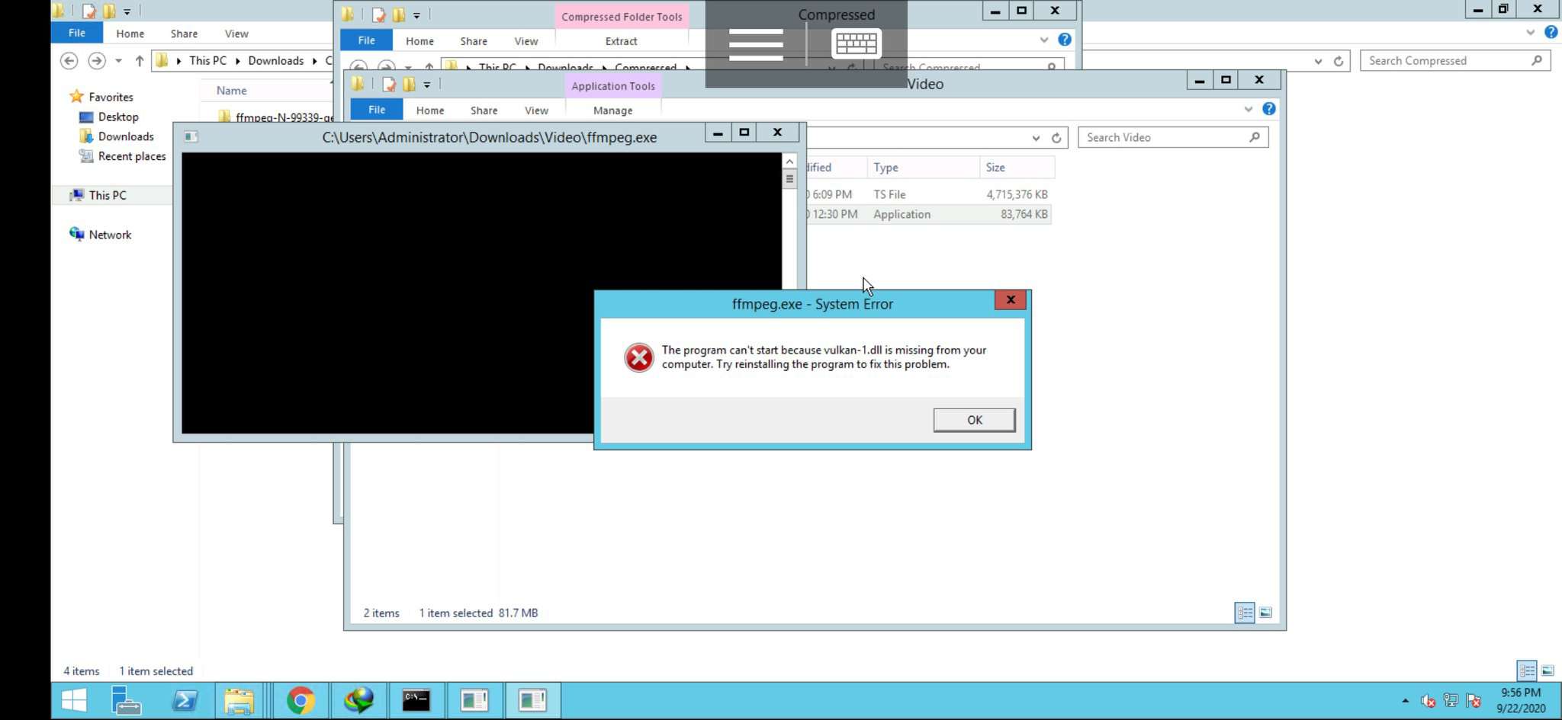This screenshot has height=720, width=1562.
Task: Open the View tab in the Video window
Action: 536,110
